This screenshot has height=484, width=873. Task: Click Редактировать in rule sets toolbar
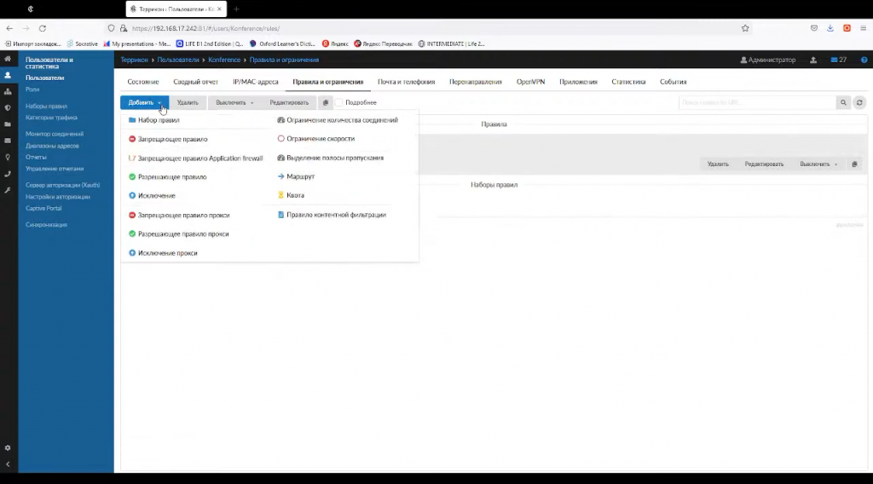pos(764,164)
